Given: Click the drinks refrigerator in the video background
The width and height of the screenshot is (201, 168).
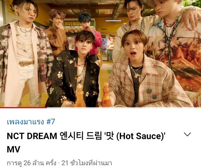Looking at the screenshot, I should pos(104,49).
